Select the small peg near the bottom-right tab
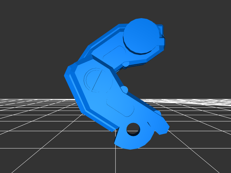Image resolution: width=231 pixels, height=173 pixels. click(157, 113)
